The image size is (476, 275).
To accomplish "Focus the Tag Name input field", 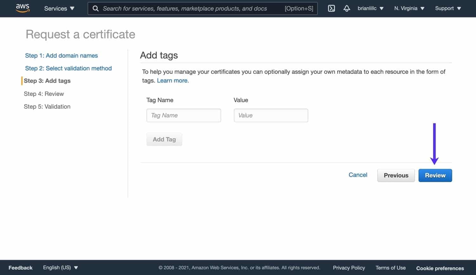I will (183, 115).
